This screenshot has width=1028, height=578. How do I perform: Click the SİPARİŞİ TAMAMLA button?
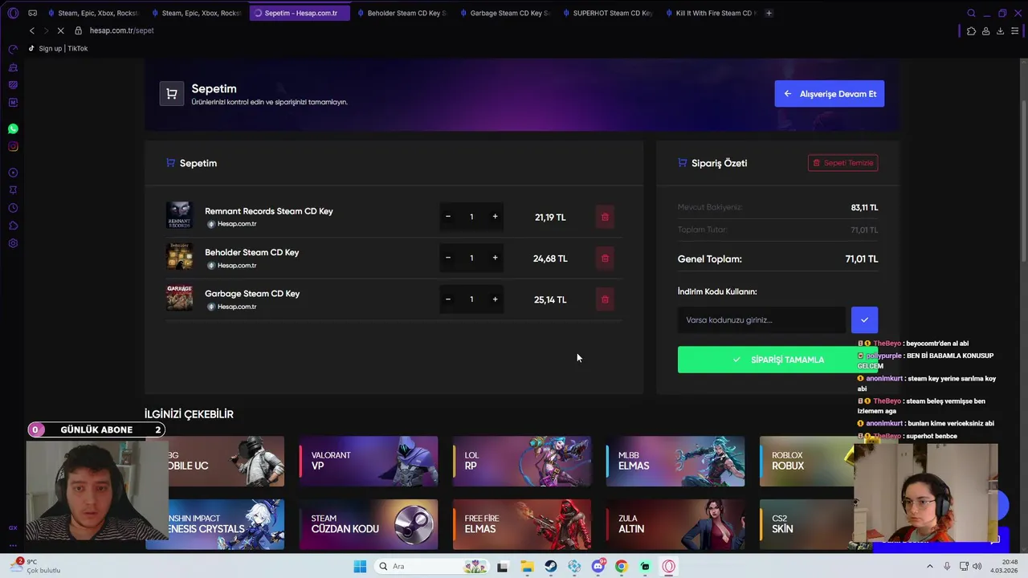pyautogui.click(x=777, y=360)
